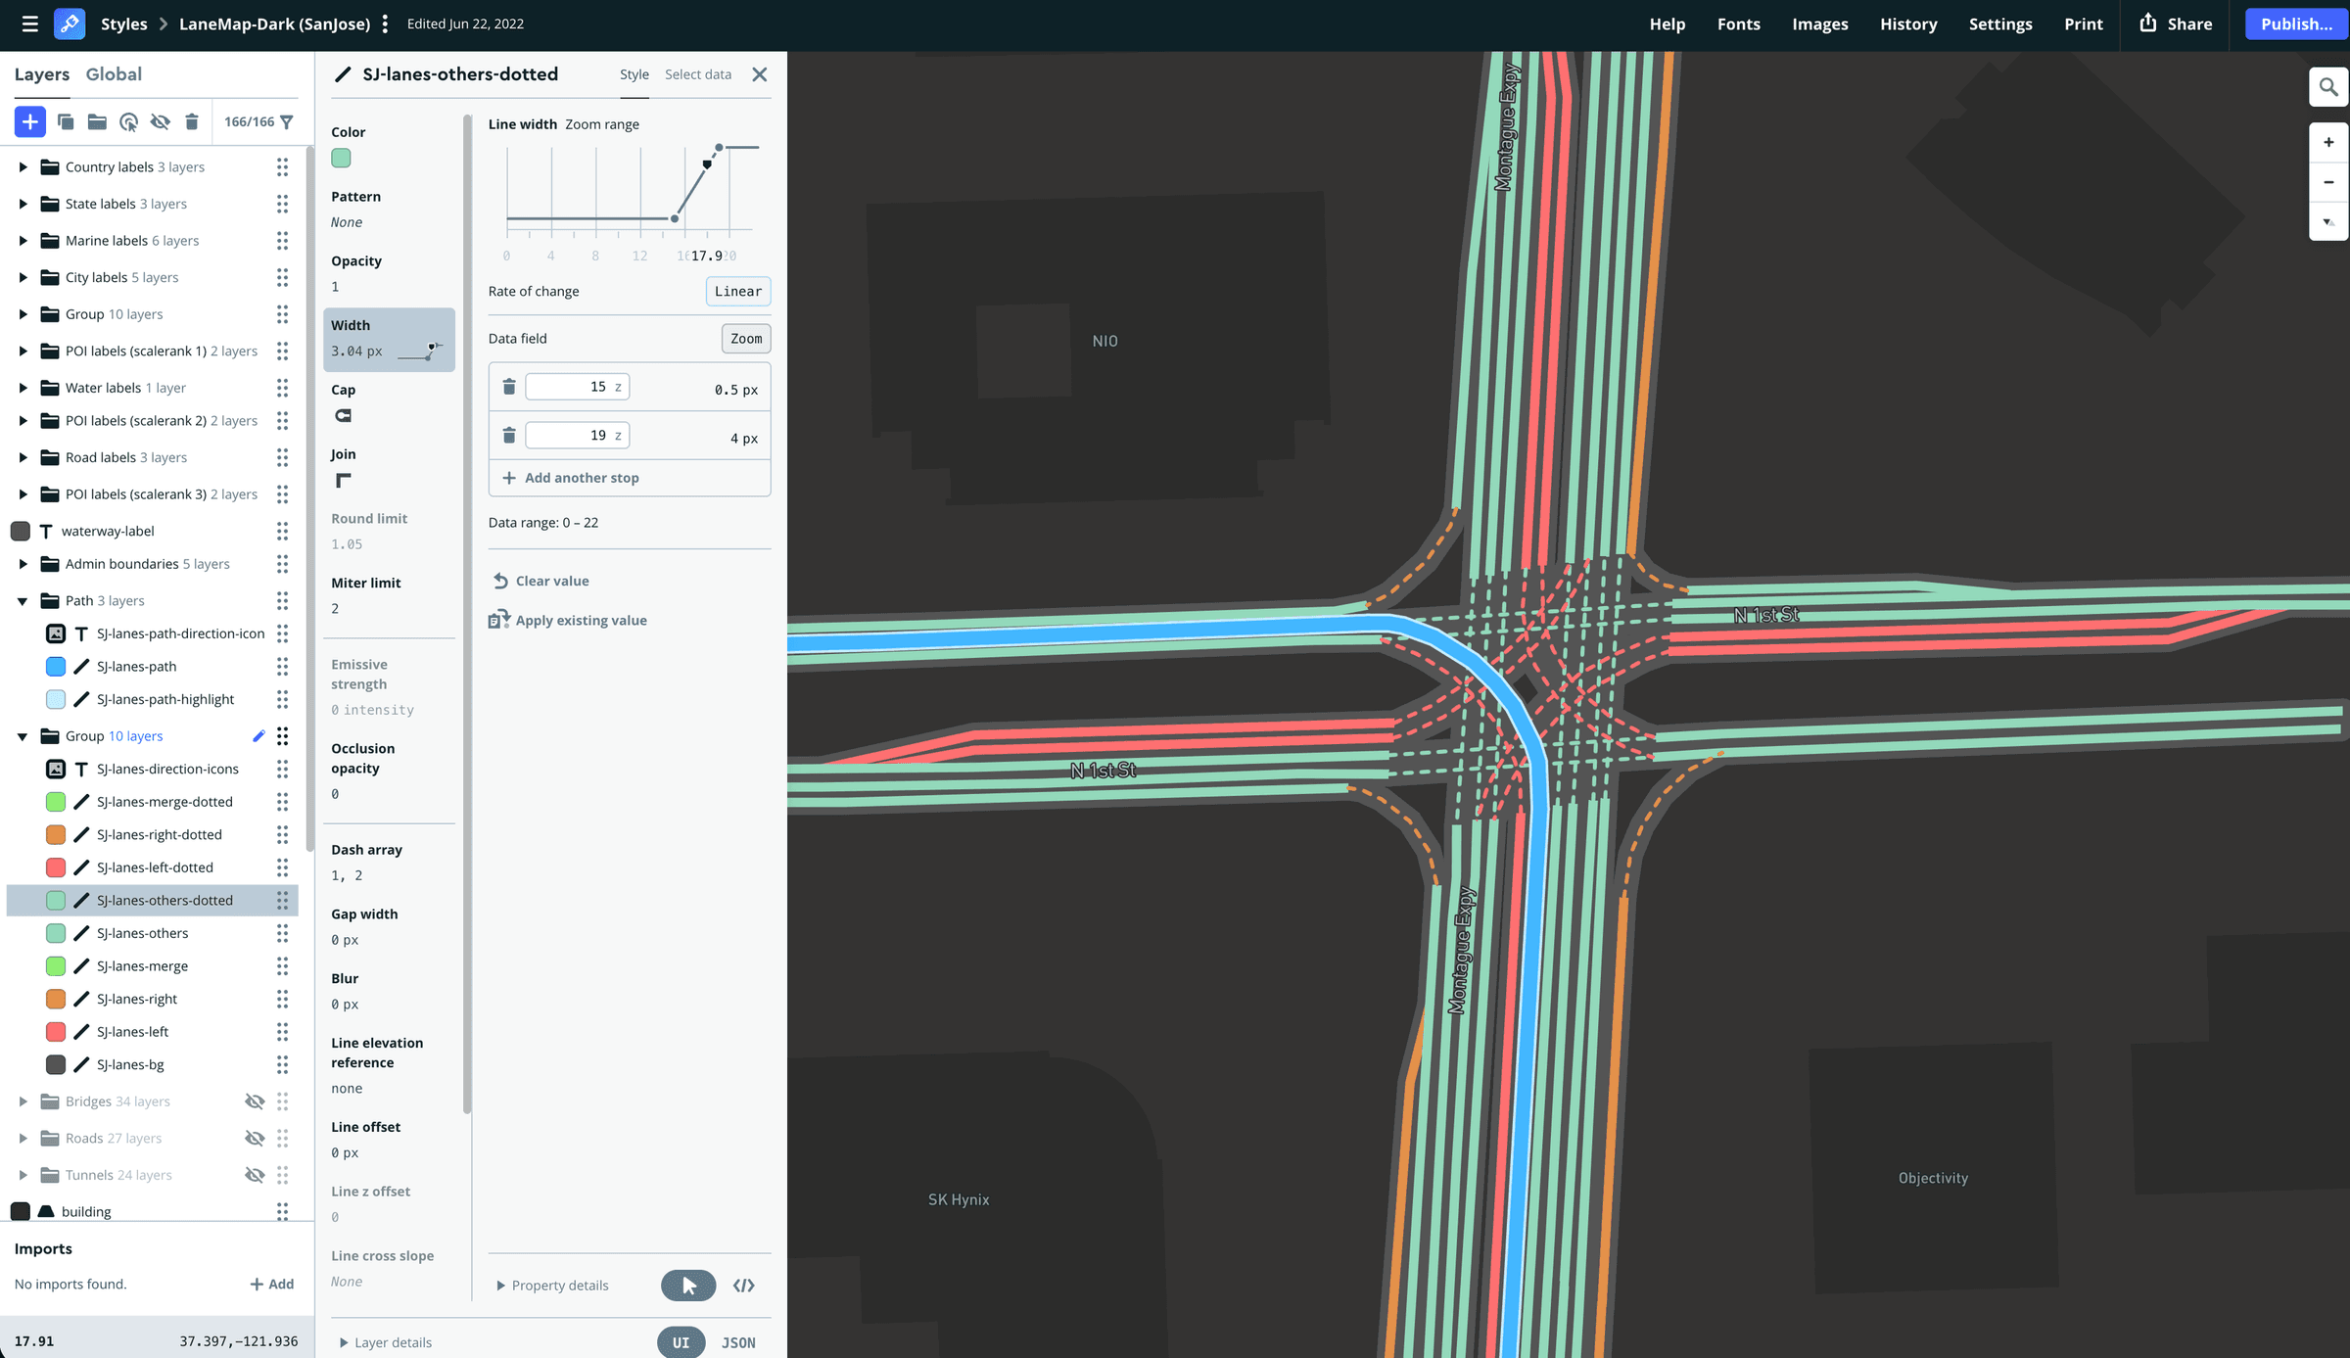
Task: Click the red SJ-lanes-left-dotted swatch
Action: pos(56,868)
